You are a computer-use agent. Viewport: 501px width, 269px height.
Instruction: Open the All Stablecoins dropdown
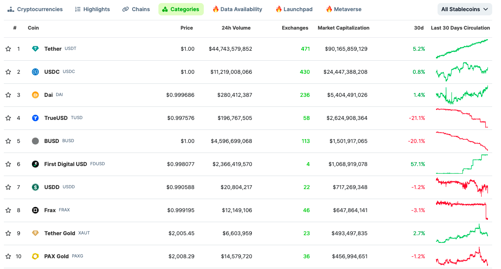pyautogui.click(x=464, y=9)
